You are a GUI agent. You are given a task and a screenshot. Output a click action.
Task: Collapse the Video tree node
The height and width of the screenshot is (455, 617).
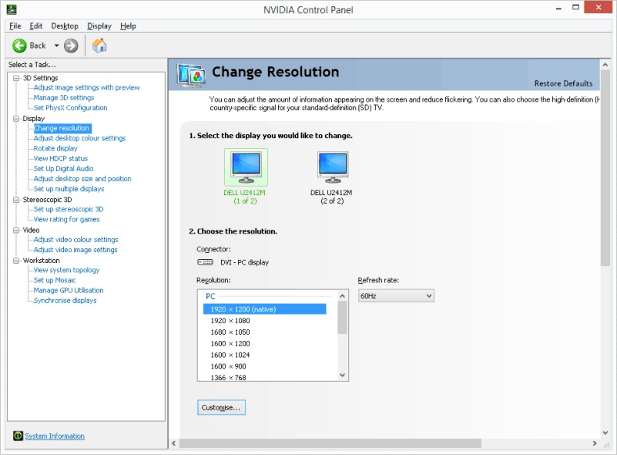pos(16,230)
